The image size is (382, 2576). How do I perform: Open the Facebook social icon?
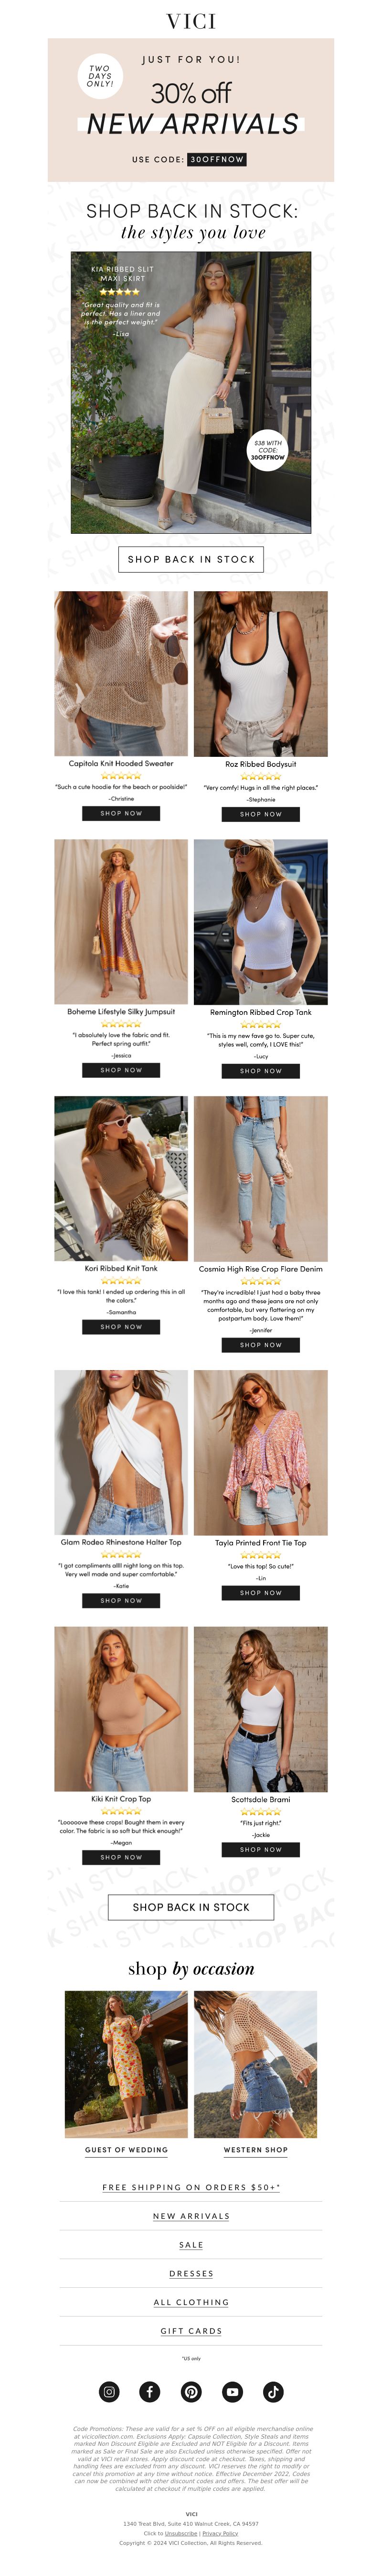(x=149, y=2392)
